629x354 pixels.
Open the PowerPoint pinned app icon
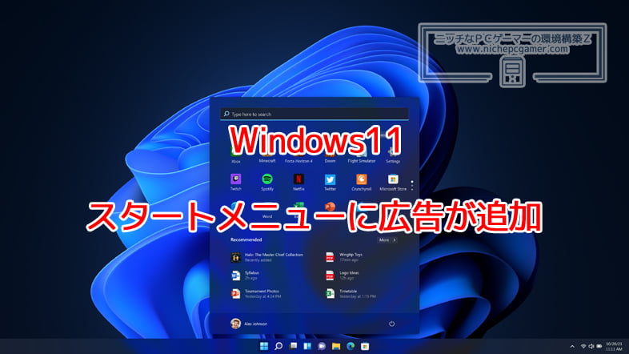coord(331,207)
